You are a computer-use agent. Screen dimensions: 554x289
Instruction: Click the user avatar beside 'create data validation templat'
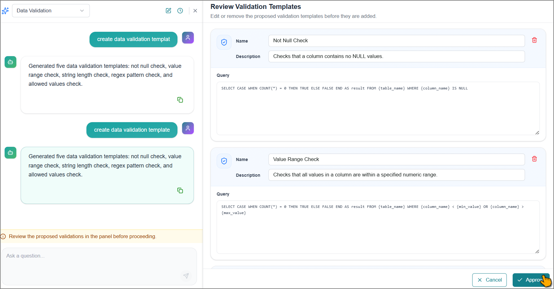(x=188, y=38)
